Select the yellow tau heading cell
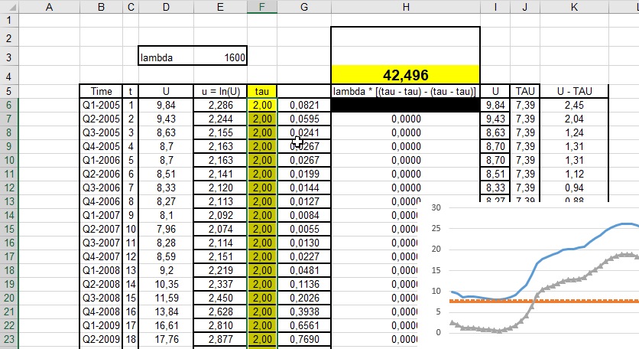The height and width of the screenshot is (349, 639). point(262,92)
